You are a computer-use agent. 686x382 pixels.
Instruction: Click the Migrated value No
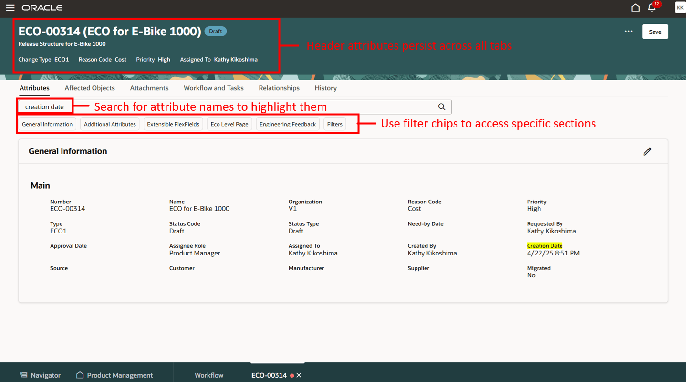pos(531,276)
